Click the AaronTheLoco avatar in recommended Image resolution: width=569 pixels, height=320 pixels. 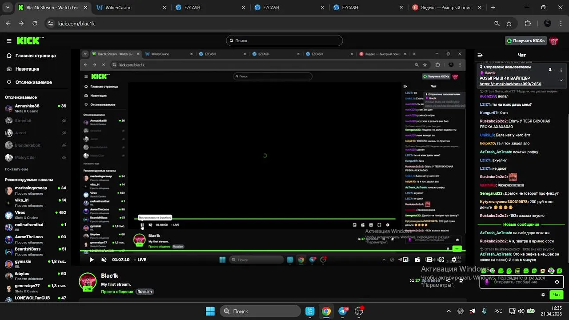[x=9, y=239]
